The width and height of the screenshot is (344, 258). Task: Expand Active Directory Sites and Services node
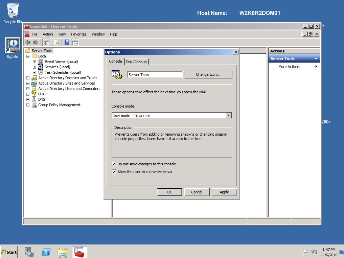tap(28, 84)
